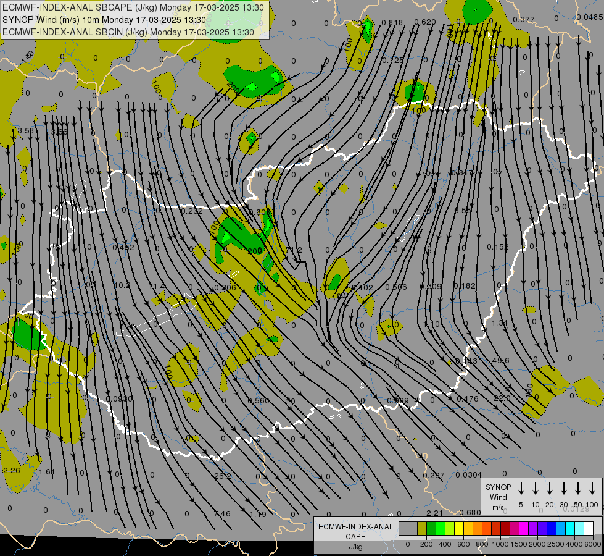The width and height of the screenshot is (604, 556).
Task: Click the 22.0 value on the map
Action: [502, 398]
